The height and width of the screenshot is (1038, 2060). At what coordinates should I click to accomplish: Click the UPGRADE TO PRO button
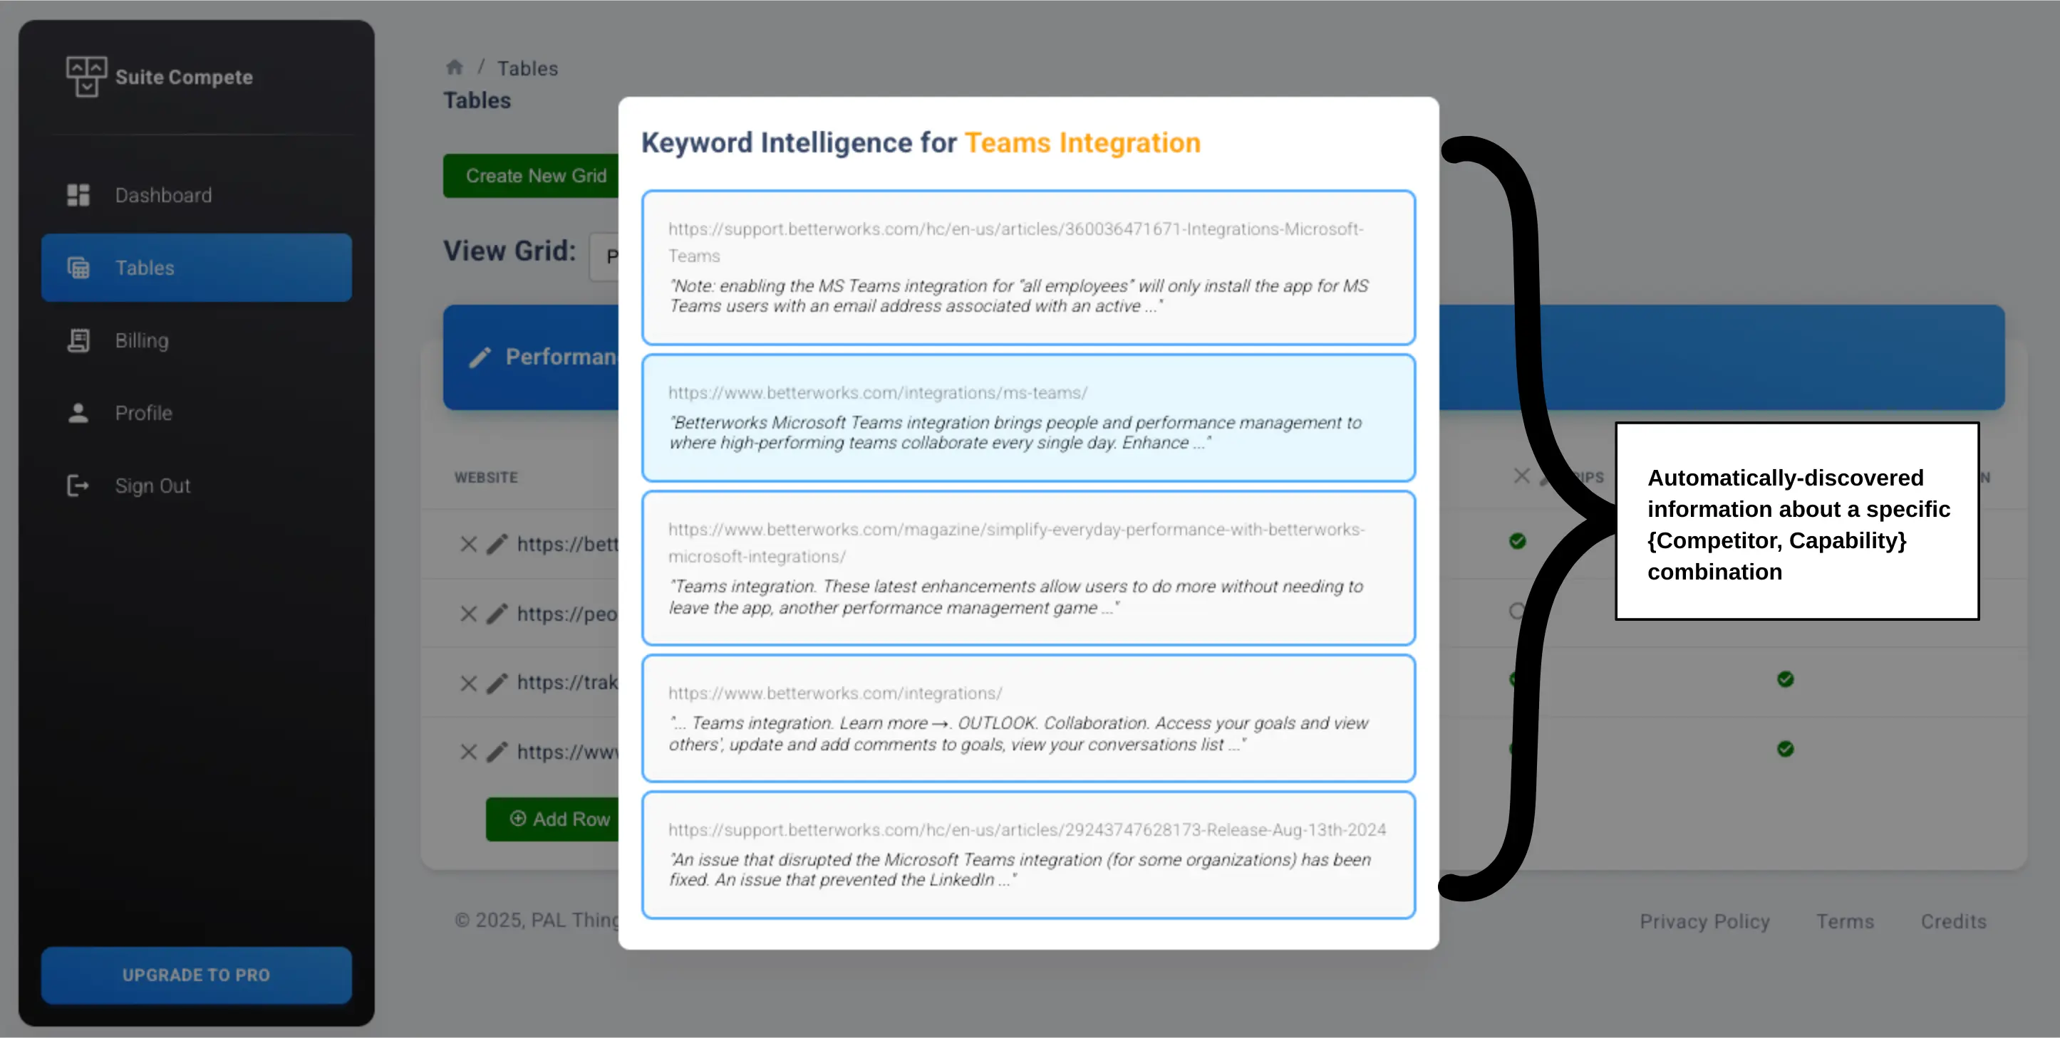196,975
